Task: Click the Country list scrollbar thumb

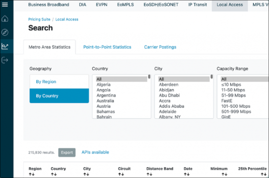Action: click(x=149, y=77)
